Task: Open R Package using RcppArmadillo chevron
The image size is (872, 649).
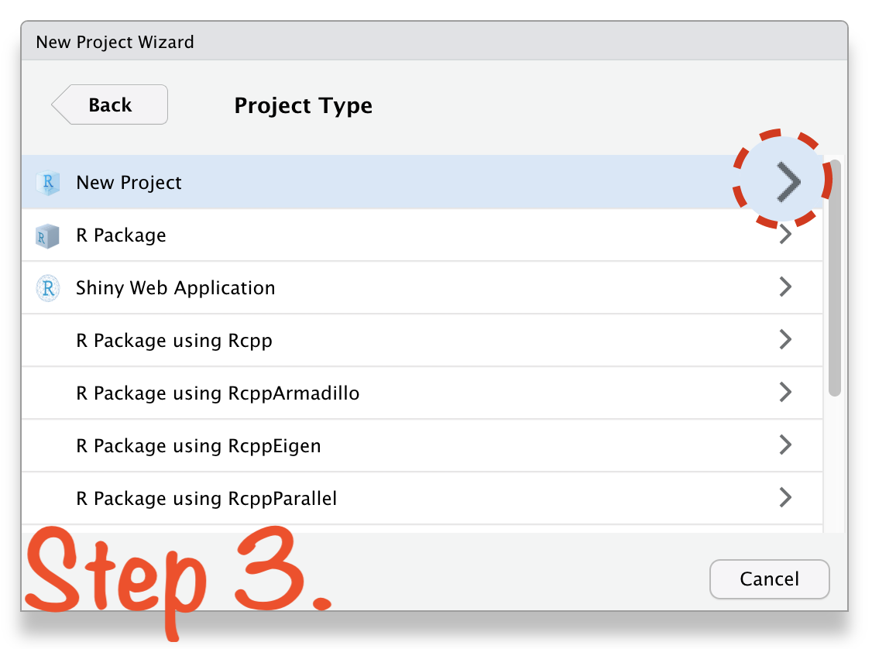Action: click(784, 392)
